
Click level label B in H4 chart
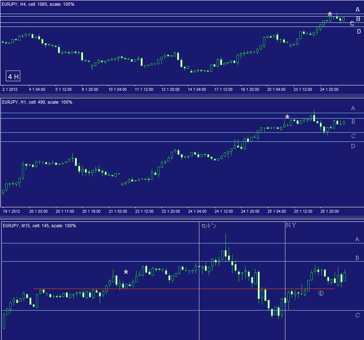point(358,19)
